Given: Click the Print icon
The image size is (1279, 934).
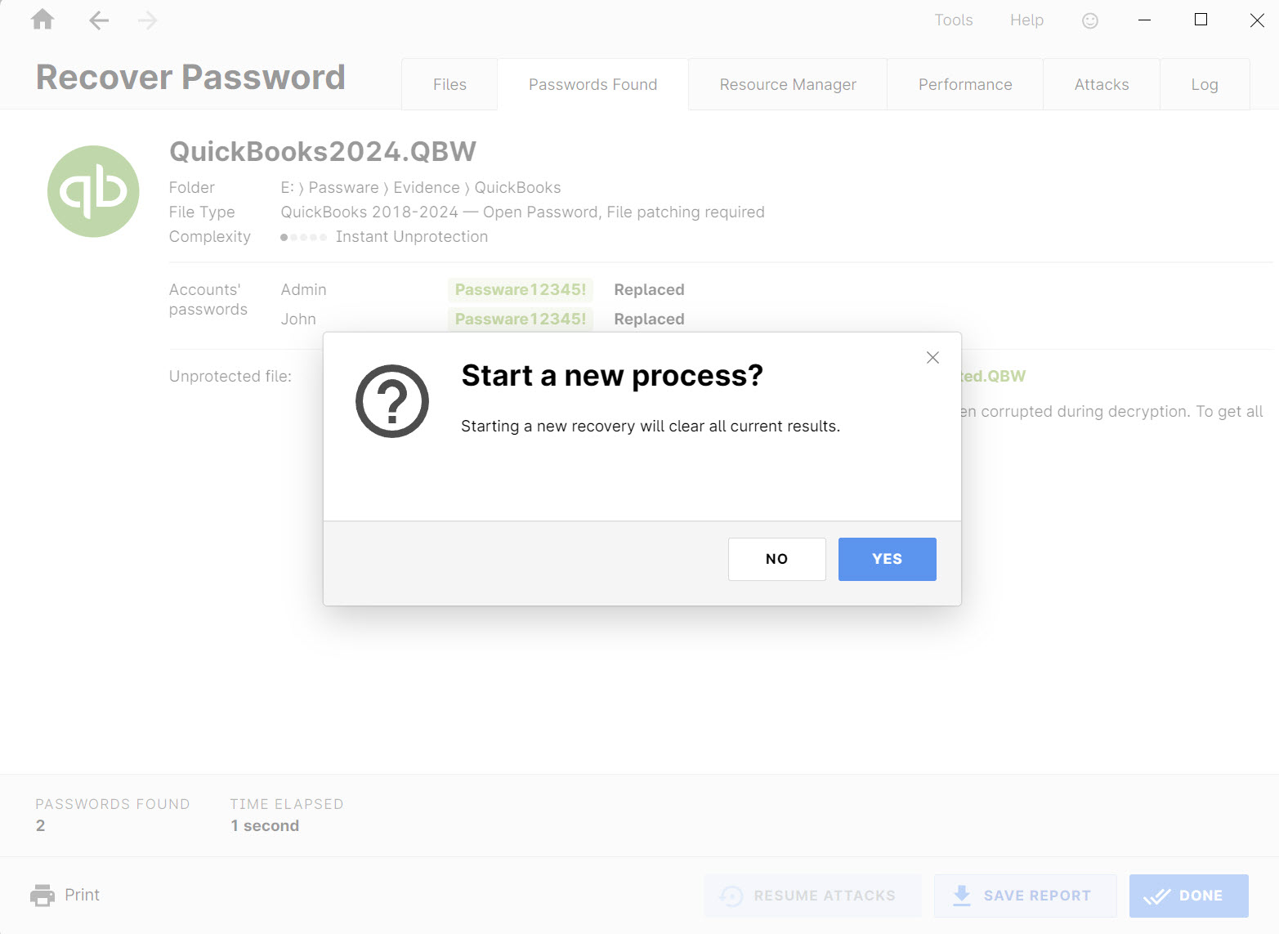Looking at the screenshot, I should (x=42, y=894).
